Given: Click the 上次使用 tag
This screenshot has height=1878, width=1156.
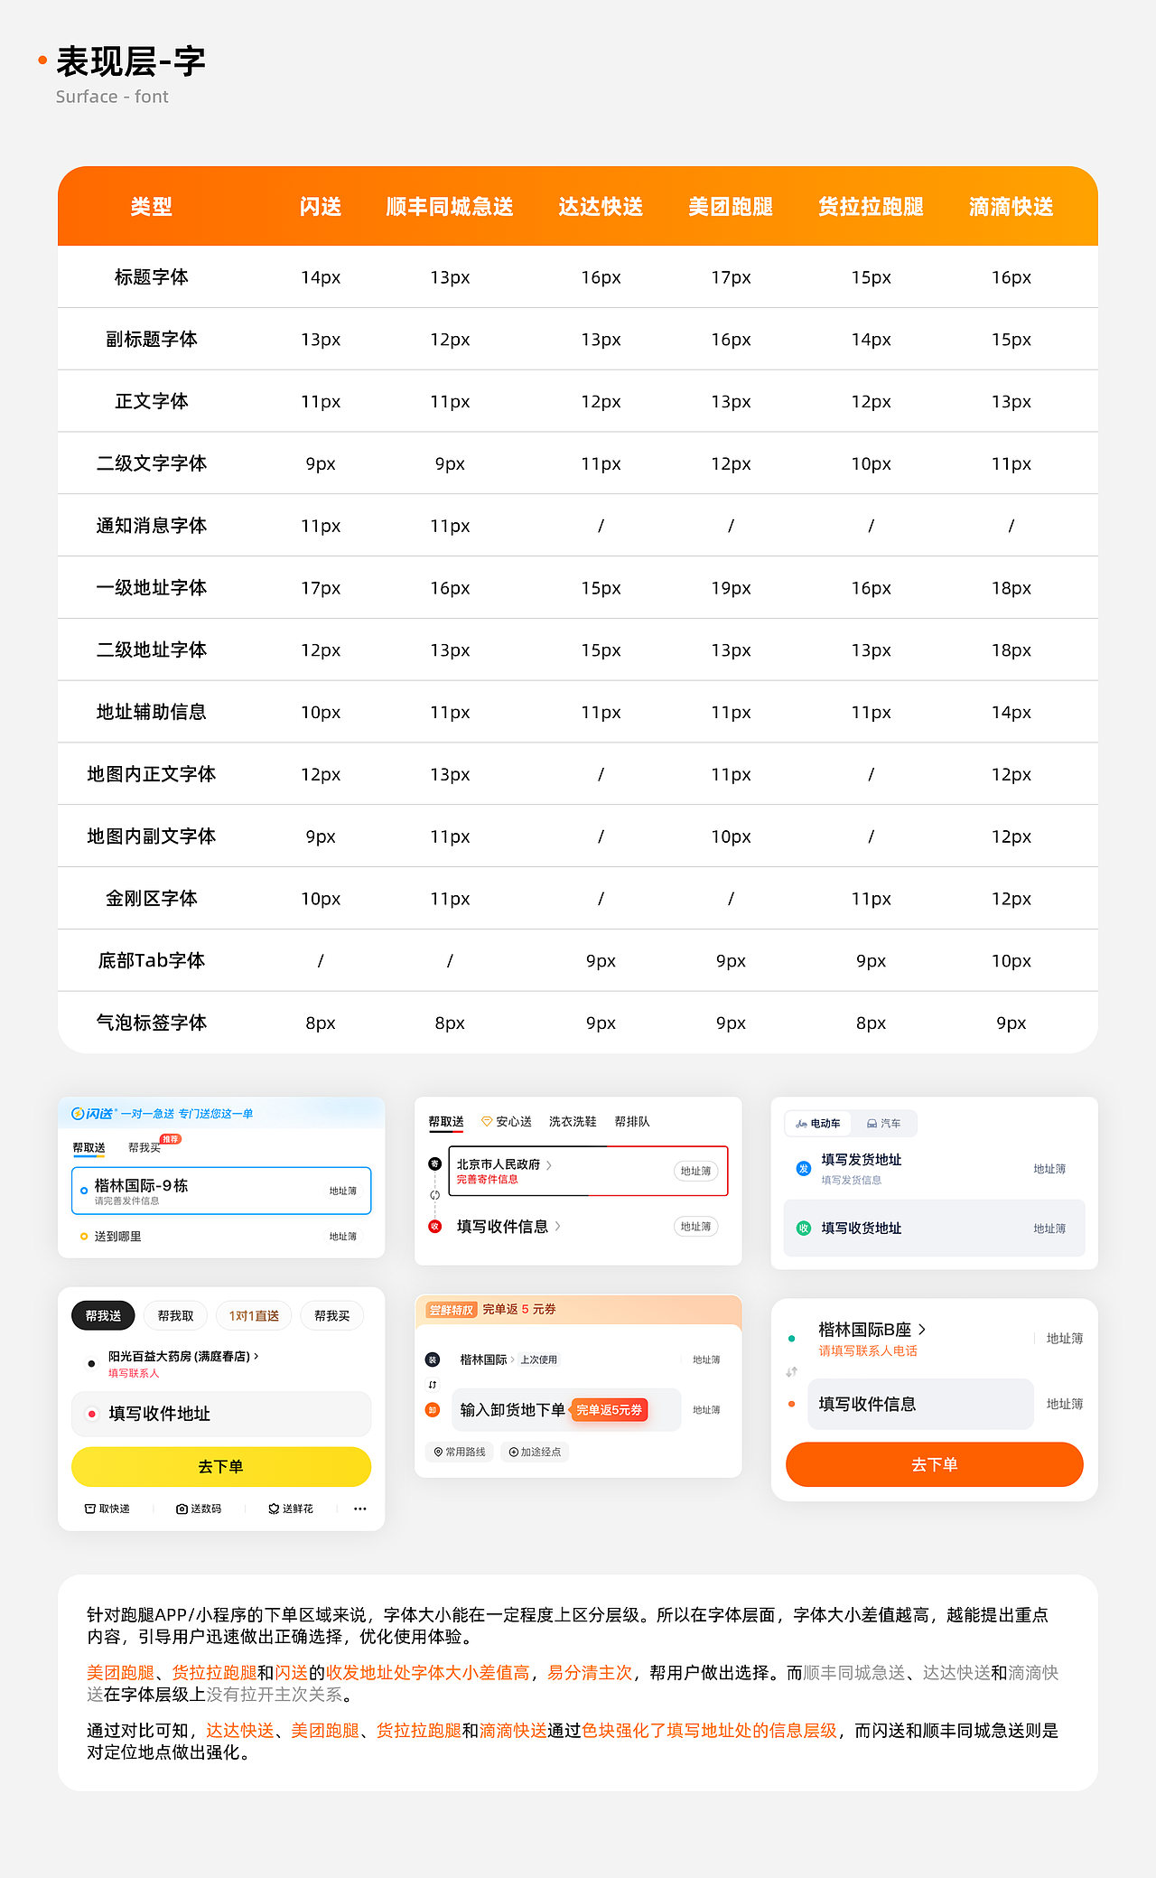Looking at the screenshot, I should tap(539, 1359).
